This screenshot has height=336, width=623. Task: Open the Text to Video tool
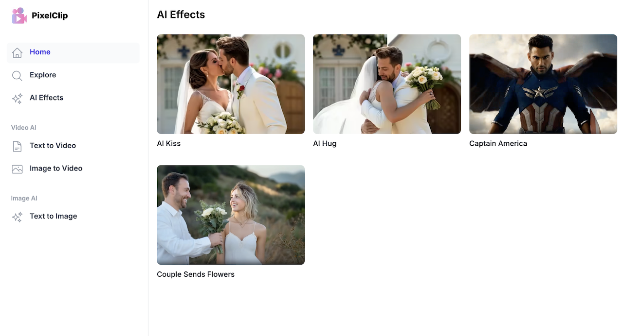click(x=73, y=146)
